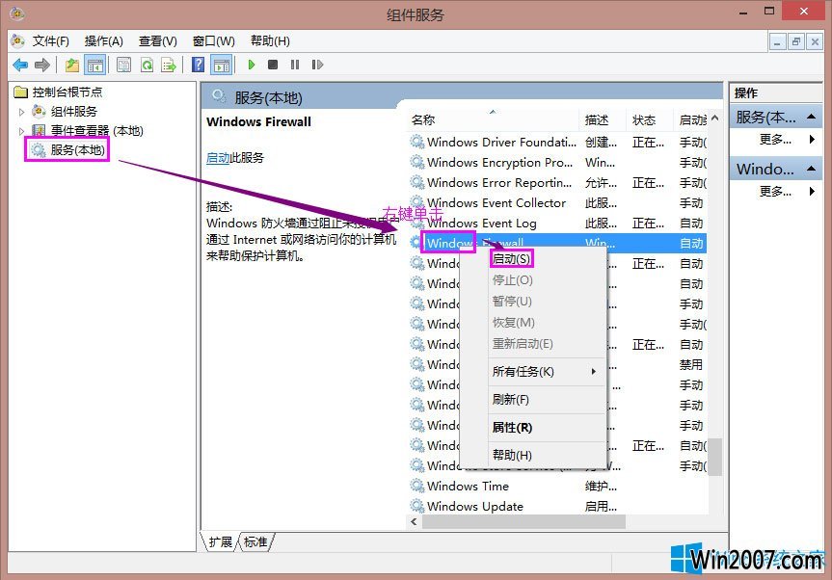Click the gear icon of Windows Update
This screenshot has height=580, width=832.
[x=417, y=506]
